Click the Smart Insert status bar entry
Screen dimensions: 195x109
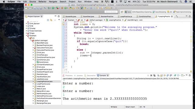(x=130, y=107)
